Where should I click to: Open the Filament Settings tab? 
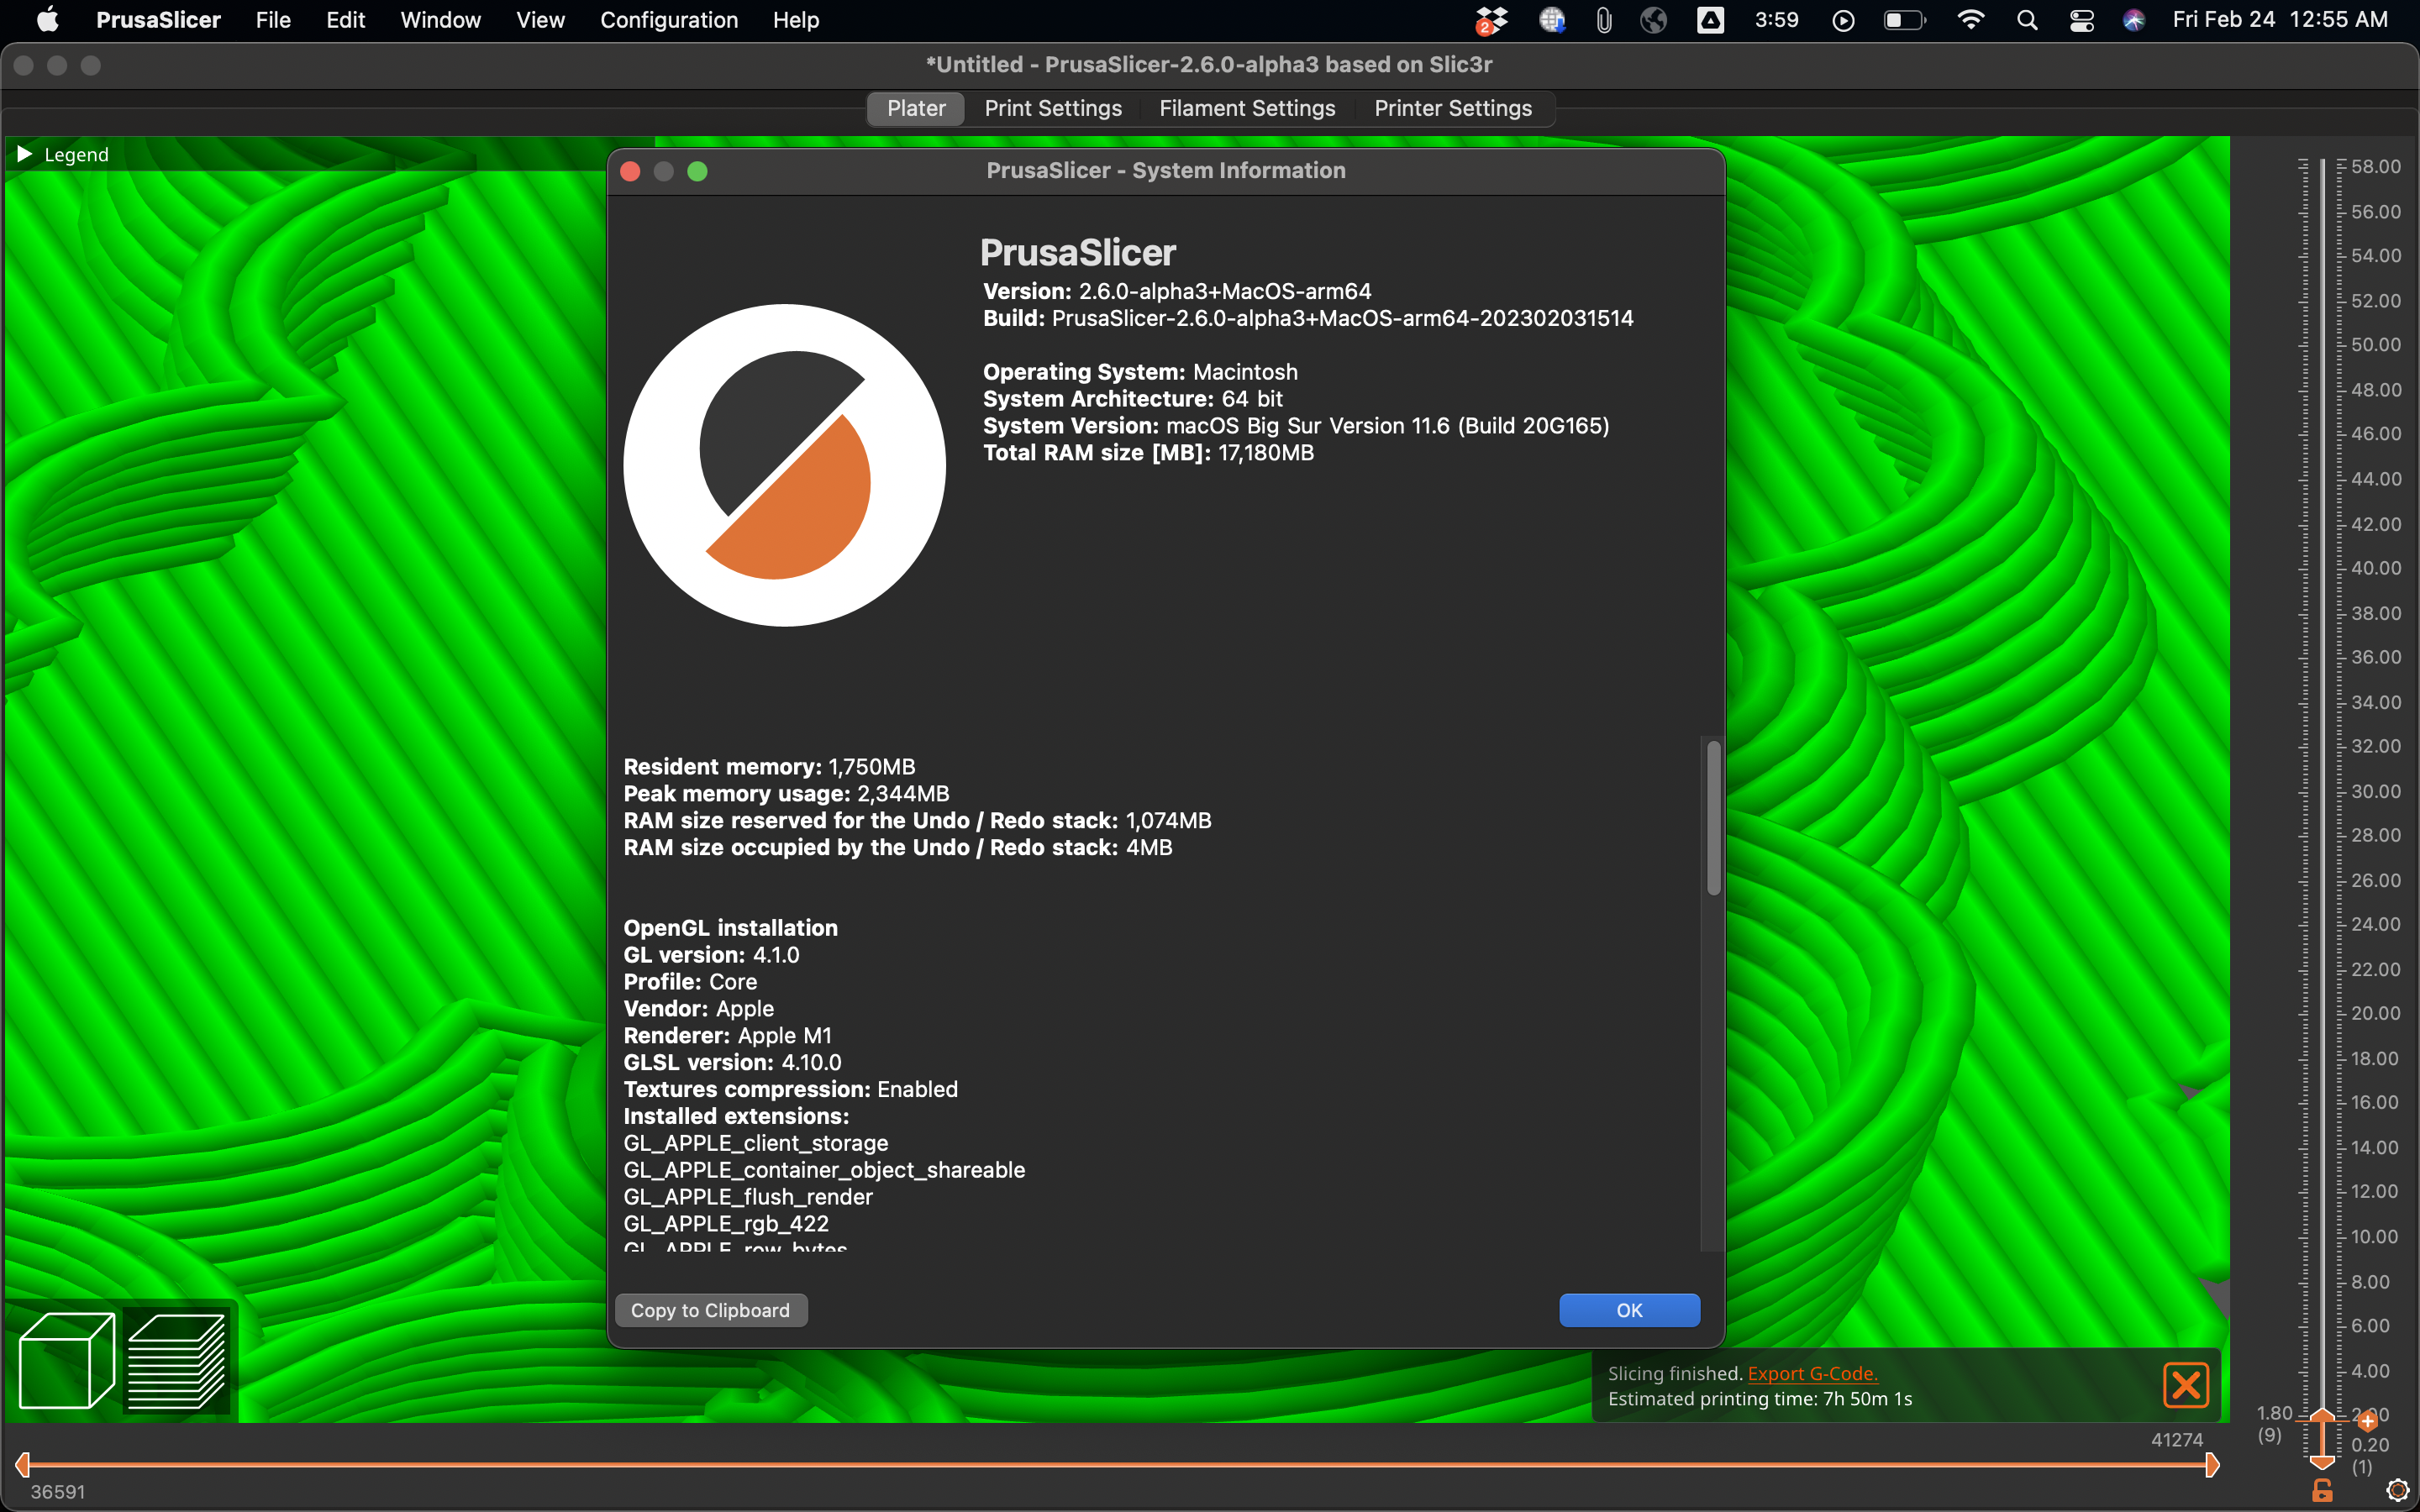1247,108
